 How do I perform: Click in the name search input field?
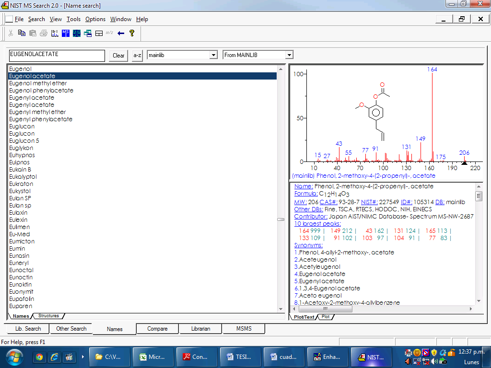(57, 56)
